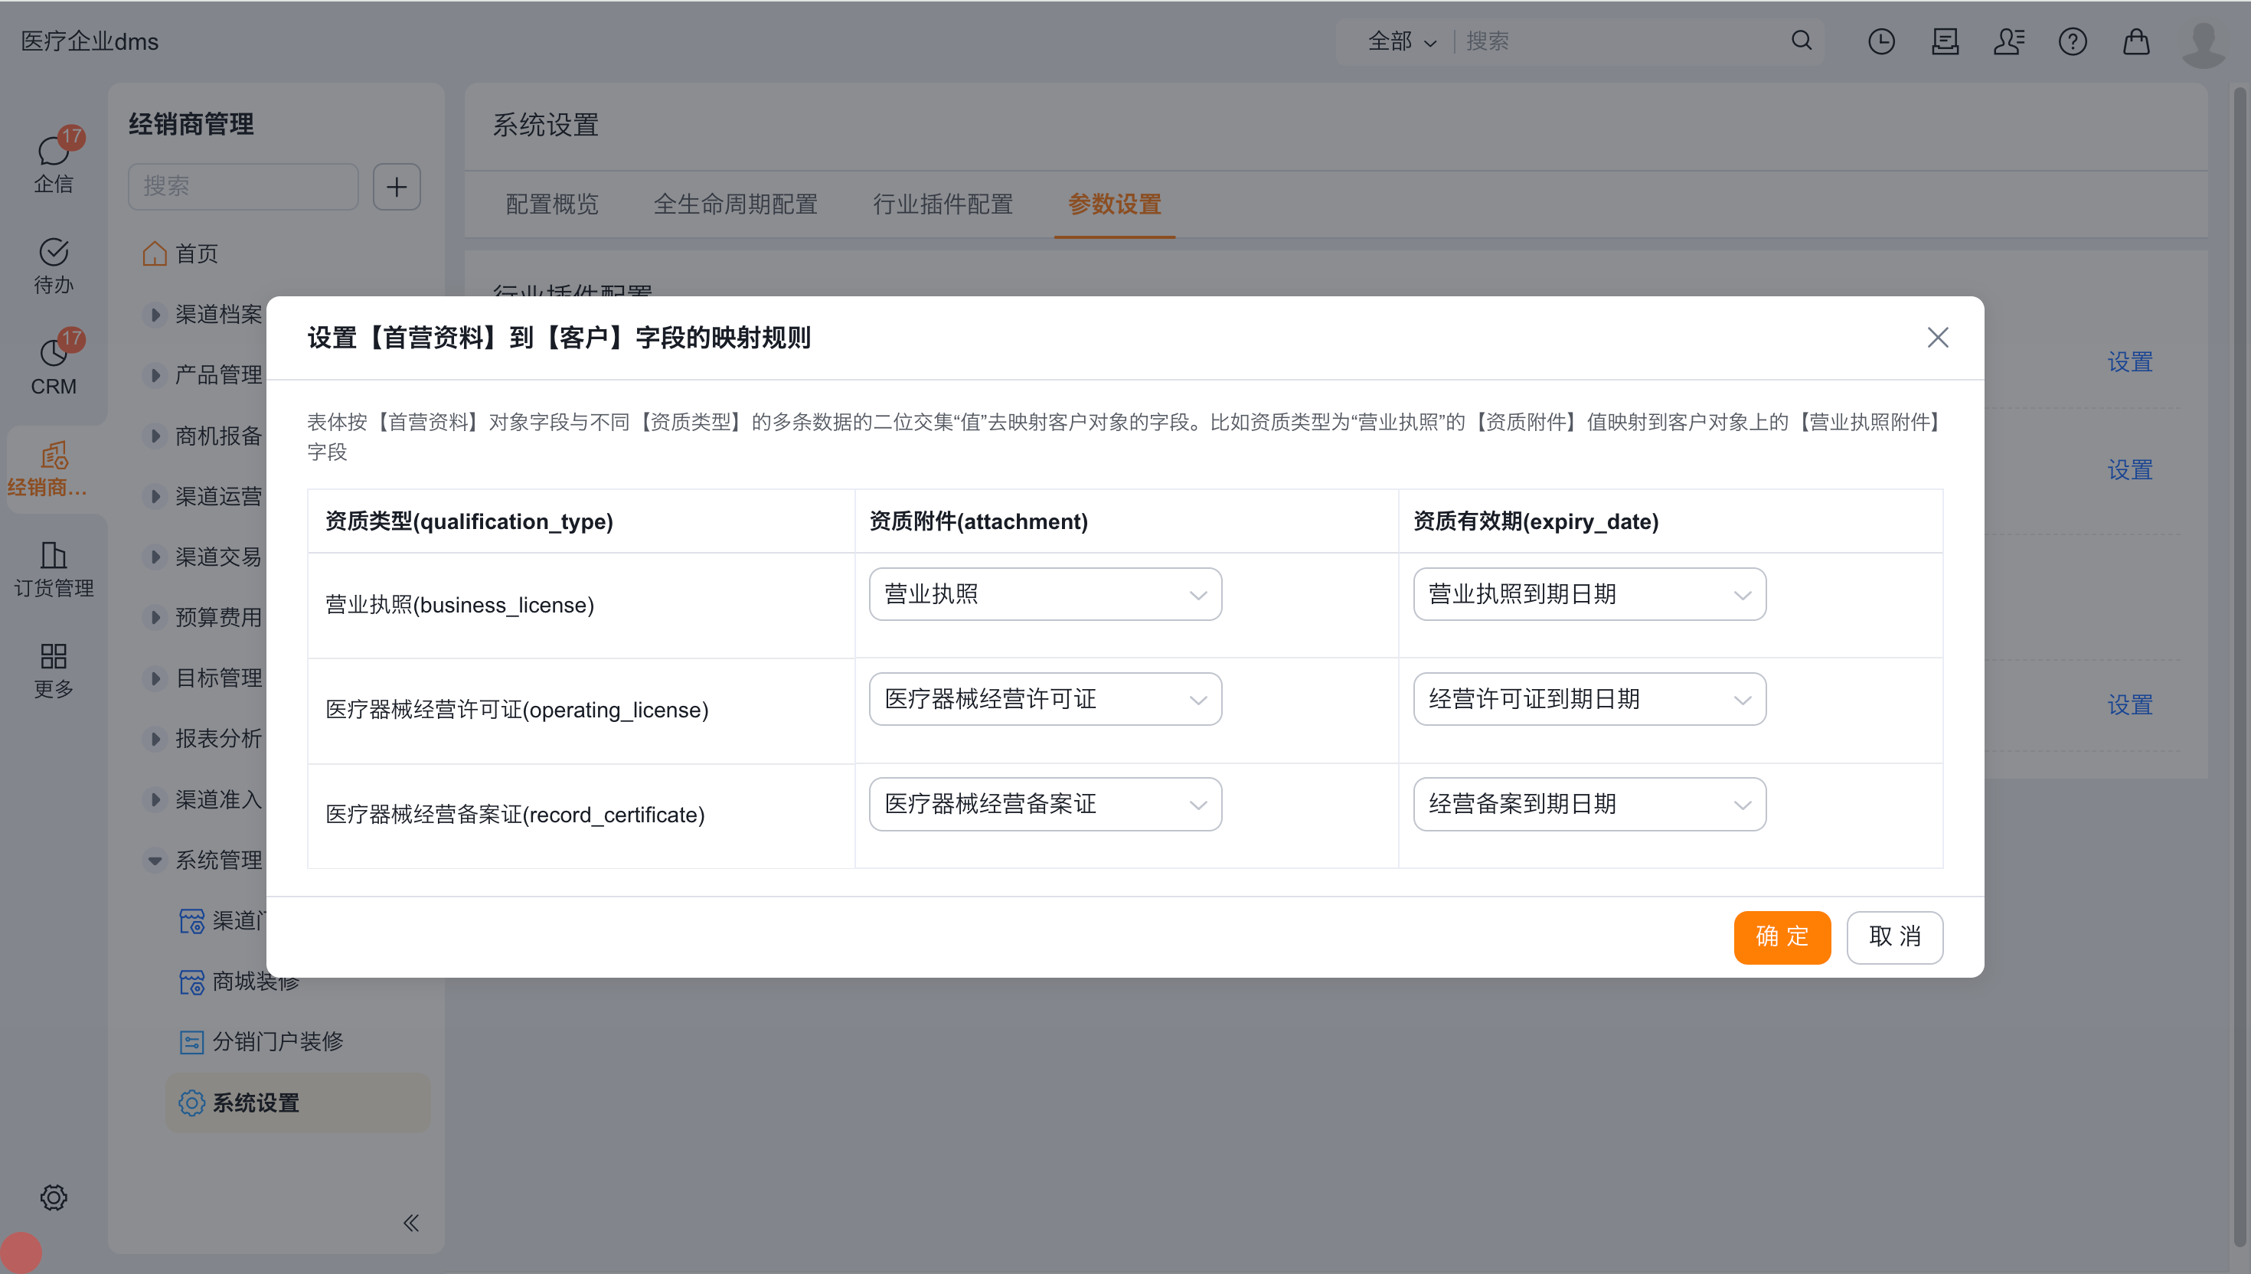Image resolution: width=2251 pixels, height=1274 pixels.
Task: Collapse the sidebar with double chevron icon
Action: pos(410,1223)
